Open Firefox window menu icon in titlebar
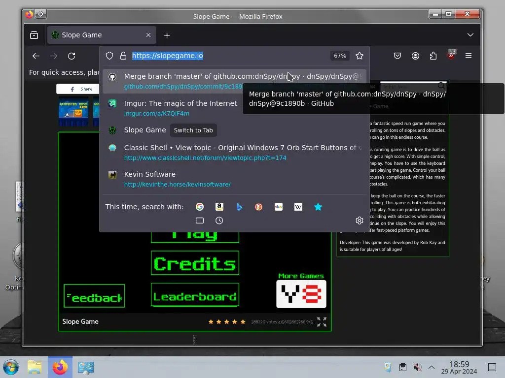The height and width of the screenshot is (378, 505). (x=29, y=14)
